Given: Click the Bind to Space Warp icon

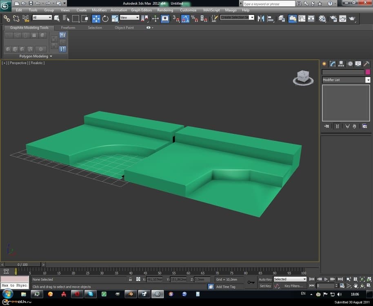Looking at the screenshot, I should (26, 18).
